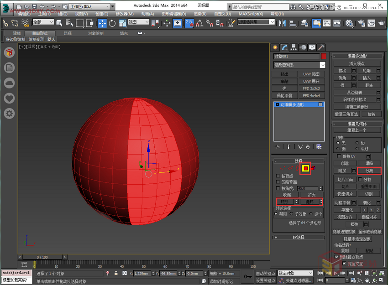Expand the 软选择 rollout
Image resolution: width=388 pixels, height=285 pixels.
299,237
